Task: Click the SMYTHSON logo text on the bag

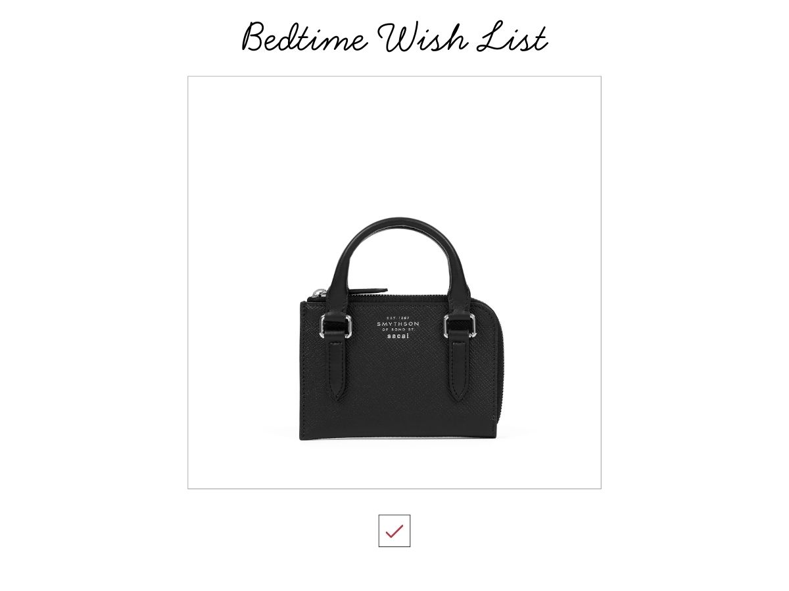Action: 398,324
